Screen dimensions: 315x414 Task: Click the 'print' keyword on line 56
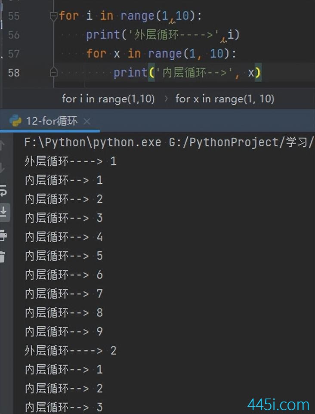103,35
